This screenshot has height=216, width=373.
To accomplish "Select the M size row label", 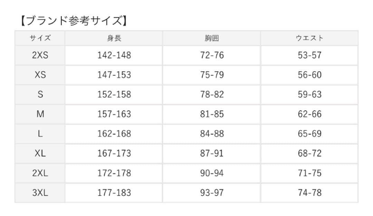I will [40, 114].
